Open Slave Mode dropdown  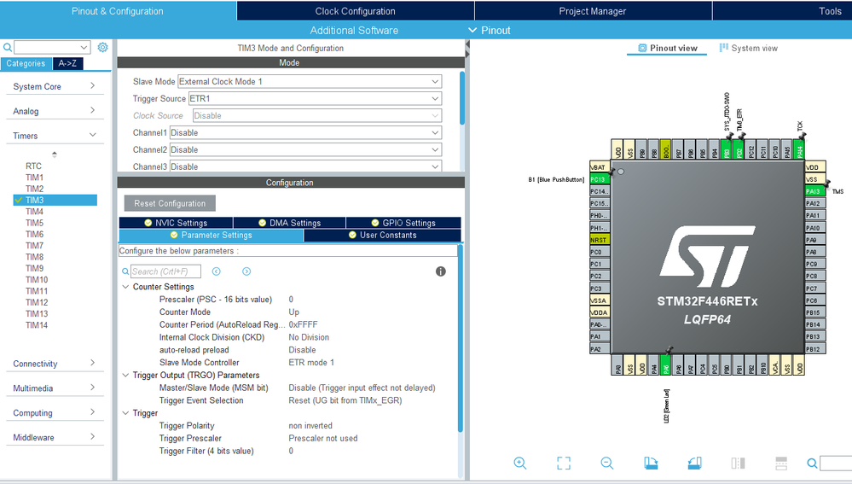coord(310,82)
